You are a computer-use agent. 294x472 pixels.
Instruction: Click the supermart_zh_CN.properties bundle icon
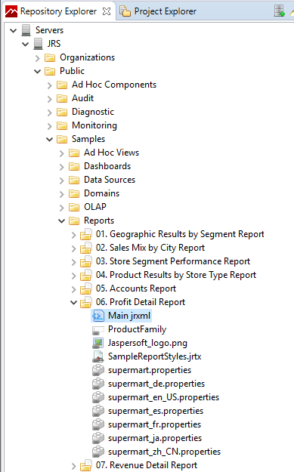(98, 452)
